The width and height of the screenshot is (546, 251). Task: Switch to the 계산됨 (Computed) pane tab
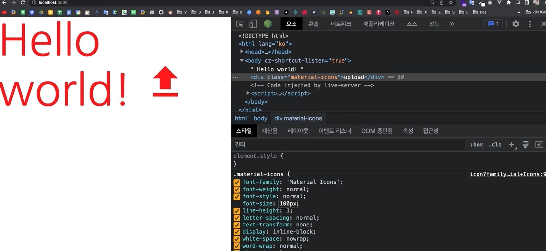tap(270, 131)
